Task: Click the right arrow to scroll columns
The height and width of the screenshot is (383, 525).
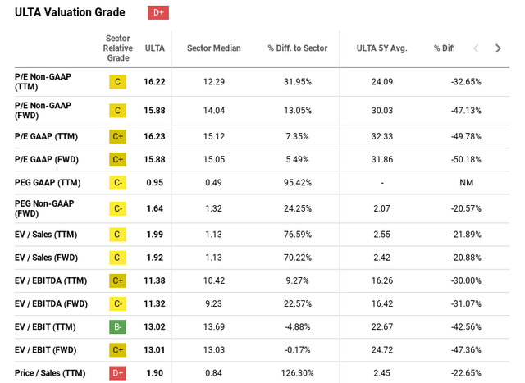Action: click(x=497, y=48)
